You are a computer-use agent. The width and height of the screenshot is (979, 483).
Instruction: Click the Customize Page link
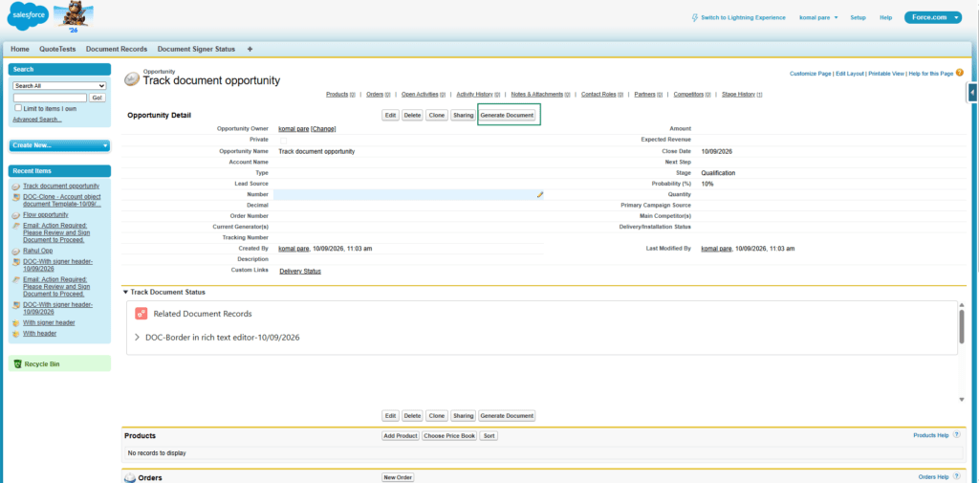811,74
